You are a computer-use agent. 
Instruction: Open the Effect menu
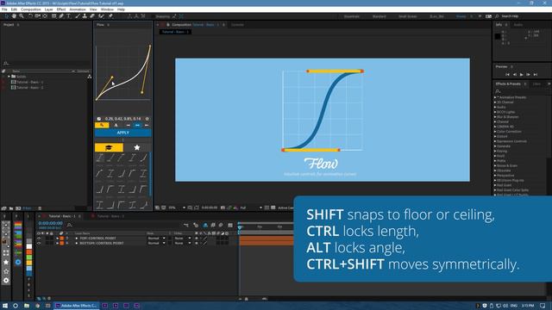pos(61,9)
